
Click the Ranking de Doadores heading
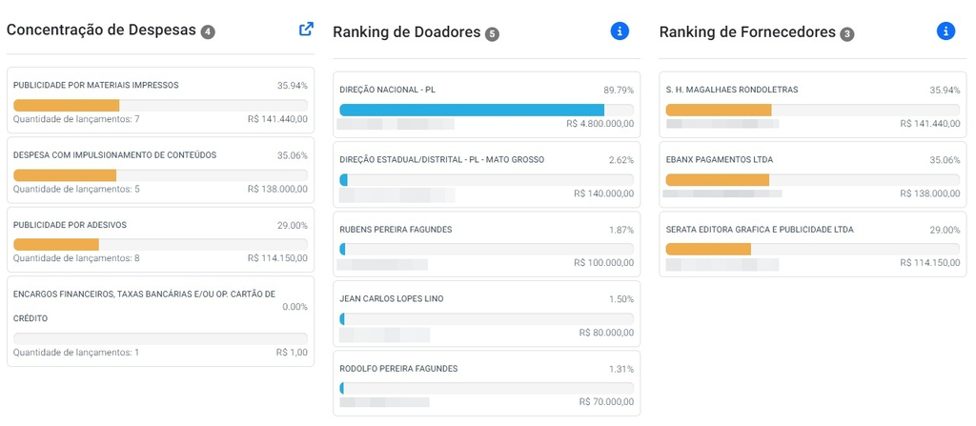[x=407, y=32]
